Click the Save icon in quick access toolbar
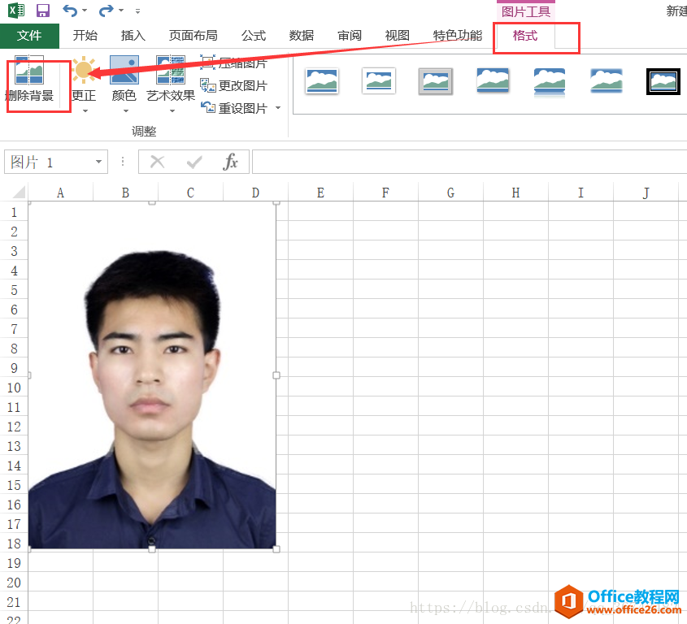 click(x=42, y=11)
